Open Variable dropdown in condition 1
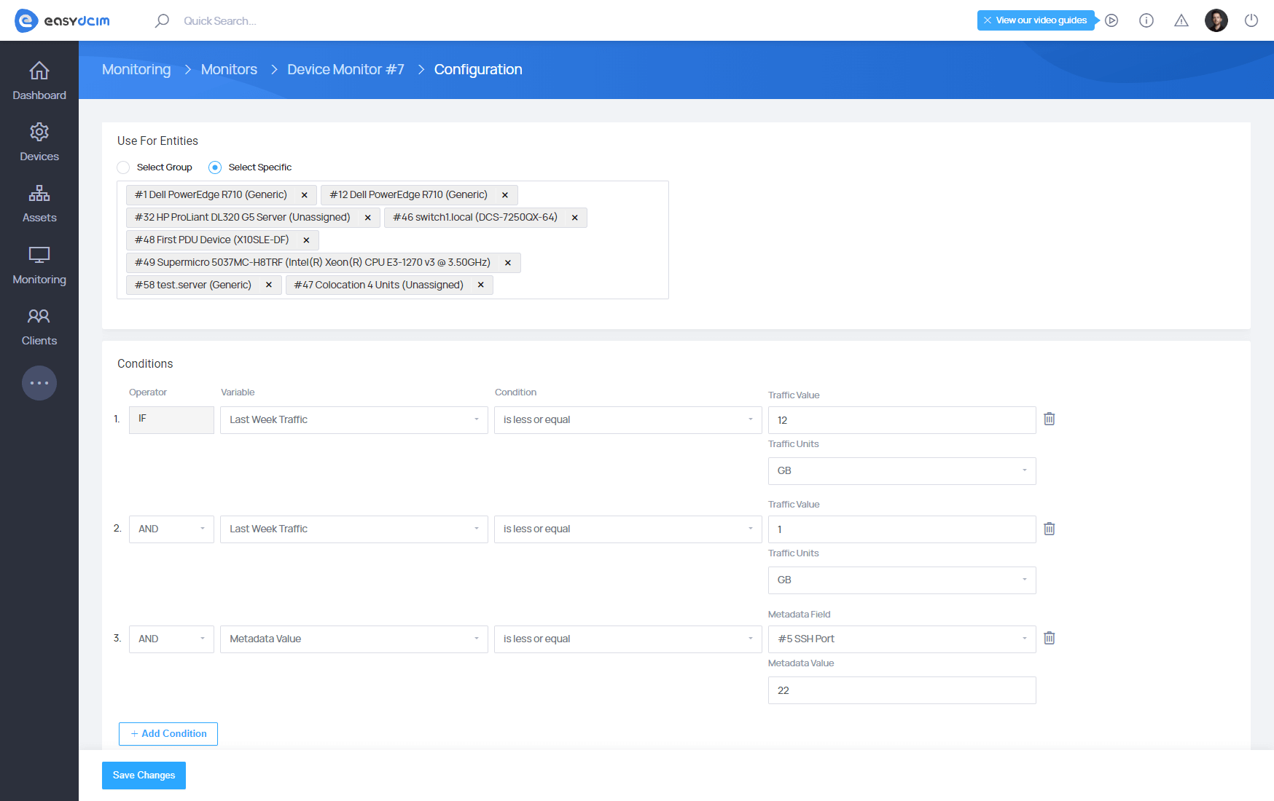This screenshot has width=1274, height=801. pyautogui.click(x=354, y=420)
